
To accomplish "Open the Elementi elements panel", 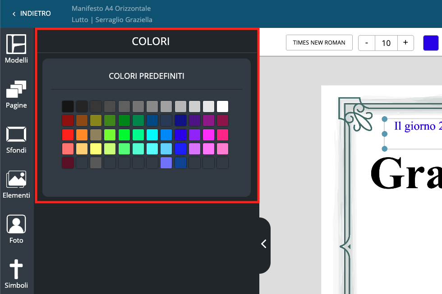I will [x=16, y=184].
